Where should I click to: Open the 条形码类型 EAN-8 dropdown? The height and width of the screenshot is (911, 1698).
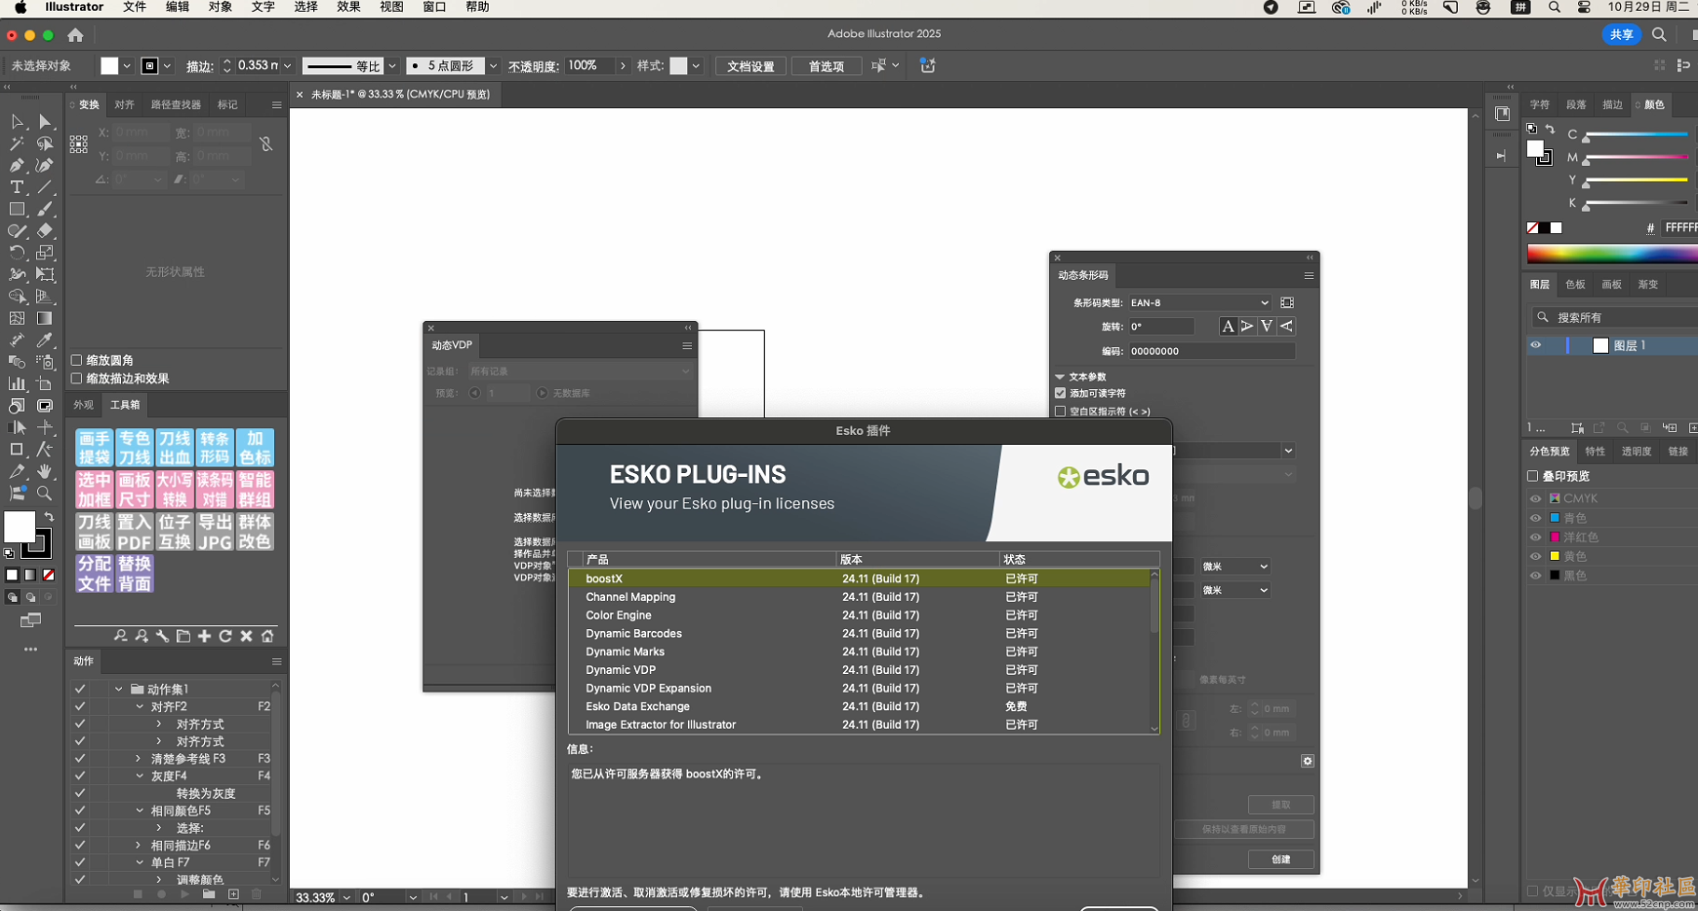pyautogui.click(x=1199, y=302)
